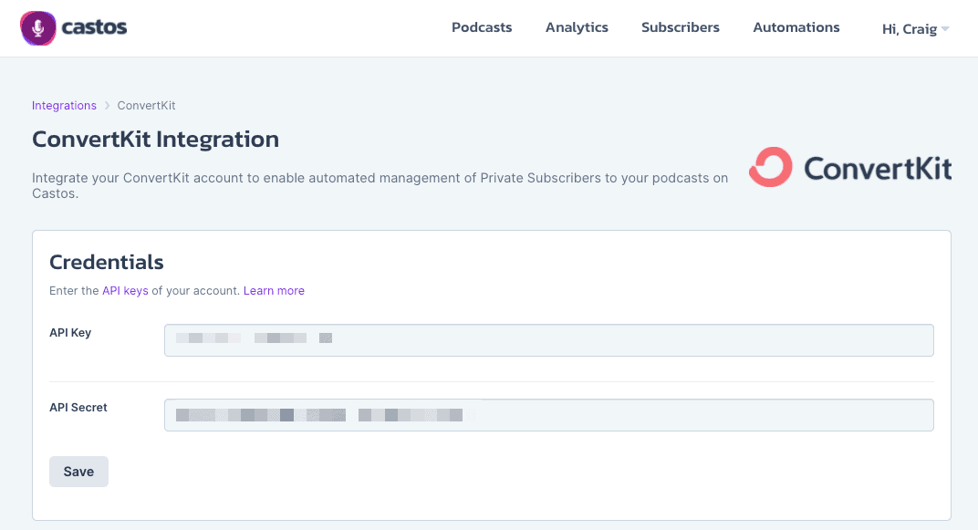This screenshot has width=978, height=530.
Task: Click the large ConvertKit brand wordmark
Action: 877,169
